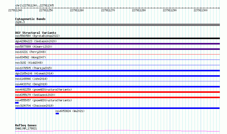Click the gray 2q36.3 cytogenetic band bar
Screen dimensions: 227x134
[117, 25]
